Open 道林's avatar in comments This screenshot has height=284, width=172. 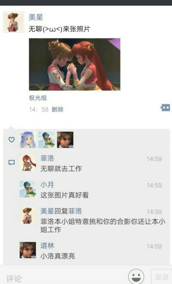[x=28, y=250]
